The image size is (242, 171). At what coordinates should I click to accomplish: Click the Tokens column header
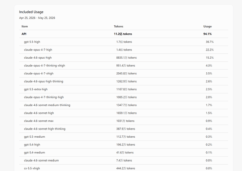pyautogui.click(x=119, y=26)
